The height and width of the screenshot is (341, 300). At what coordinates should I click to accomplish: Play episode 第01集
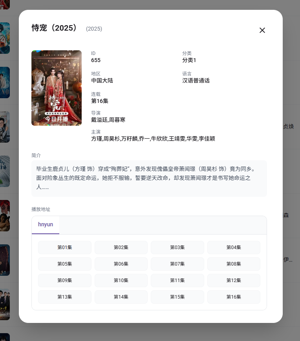(x=65, y=247)
